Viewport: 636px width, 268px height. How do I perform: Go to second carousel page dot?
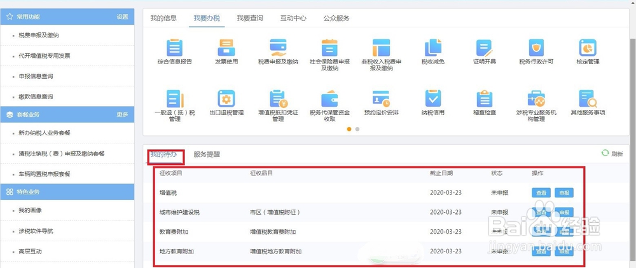357,129
